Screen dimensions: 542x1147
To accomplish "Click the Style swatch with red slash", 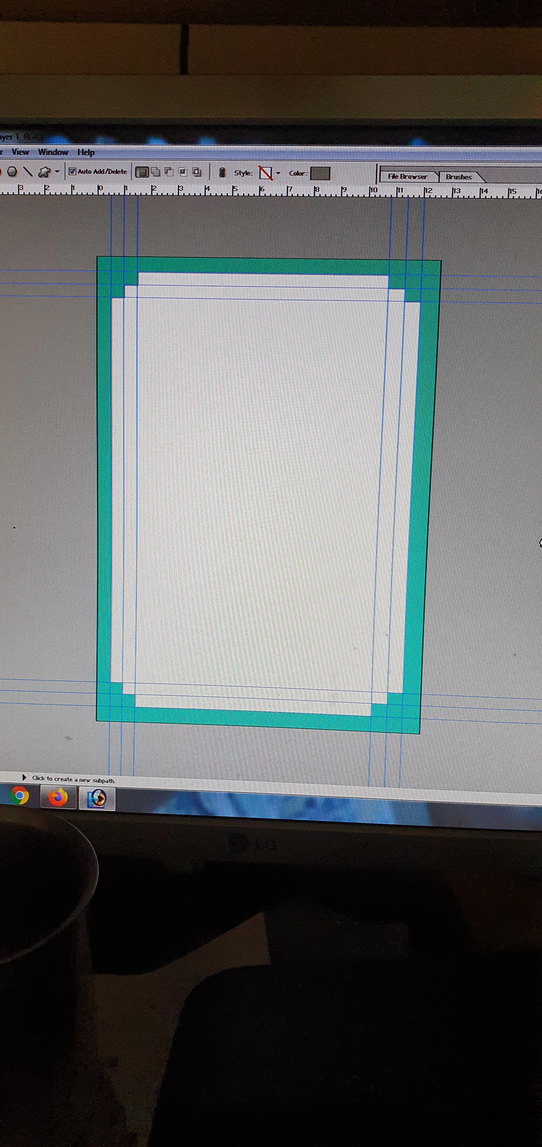I will 265,173.
